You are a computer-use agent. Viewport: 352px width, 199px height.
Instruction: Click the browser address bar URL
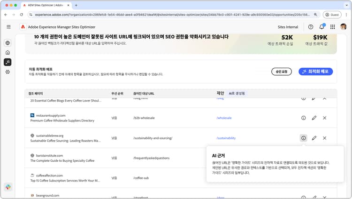pyautogui.click(x=172, y=15)
